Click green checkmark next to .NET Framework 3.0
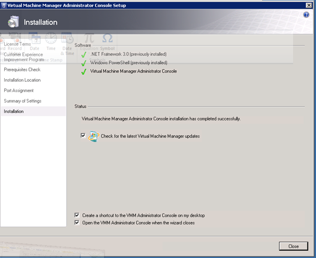The width and height of the screenshot is (316, 258). click(84, 54)
